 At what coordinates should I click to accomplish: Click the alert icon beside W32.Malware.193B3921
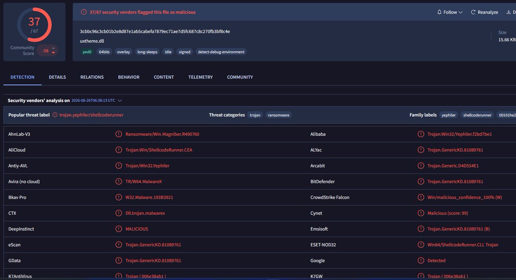coord(118,197)
